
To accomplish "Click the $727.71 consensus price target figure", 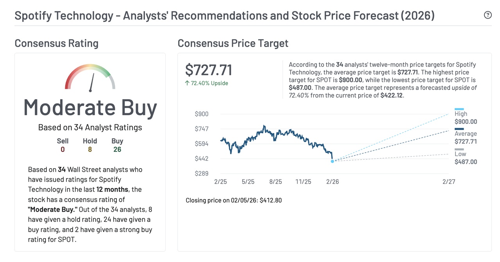I will click(x=209, y=70).
